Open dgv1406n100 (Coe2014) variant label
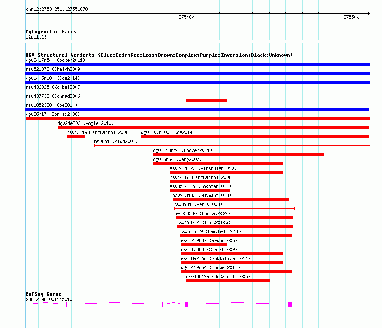This screenshot has height=328, width=382. (53, 78)
